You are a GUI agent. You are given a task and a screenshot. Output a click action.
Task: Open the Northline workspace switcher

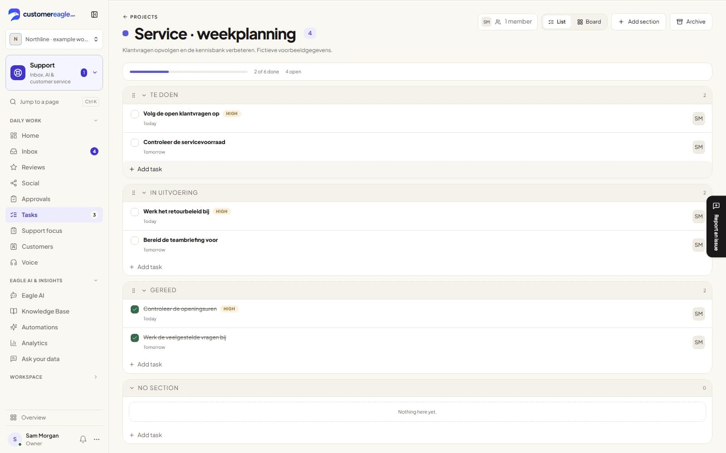point(54,39)
